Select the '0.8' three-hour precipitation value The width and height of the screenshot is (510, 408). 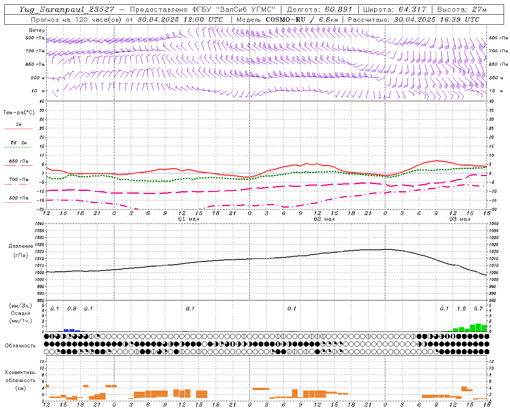72,309
